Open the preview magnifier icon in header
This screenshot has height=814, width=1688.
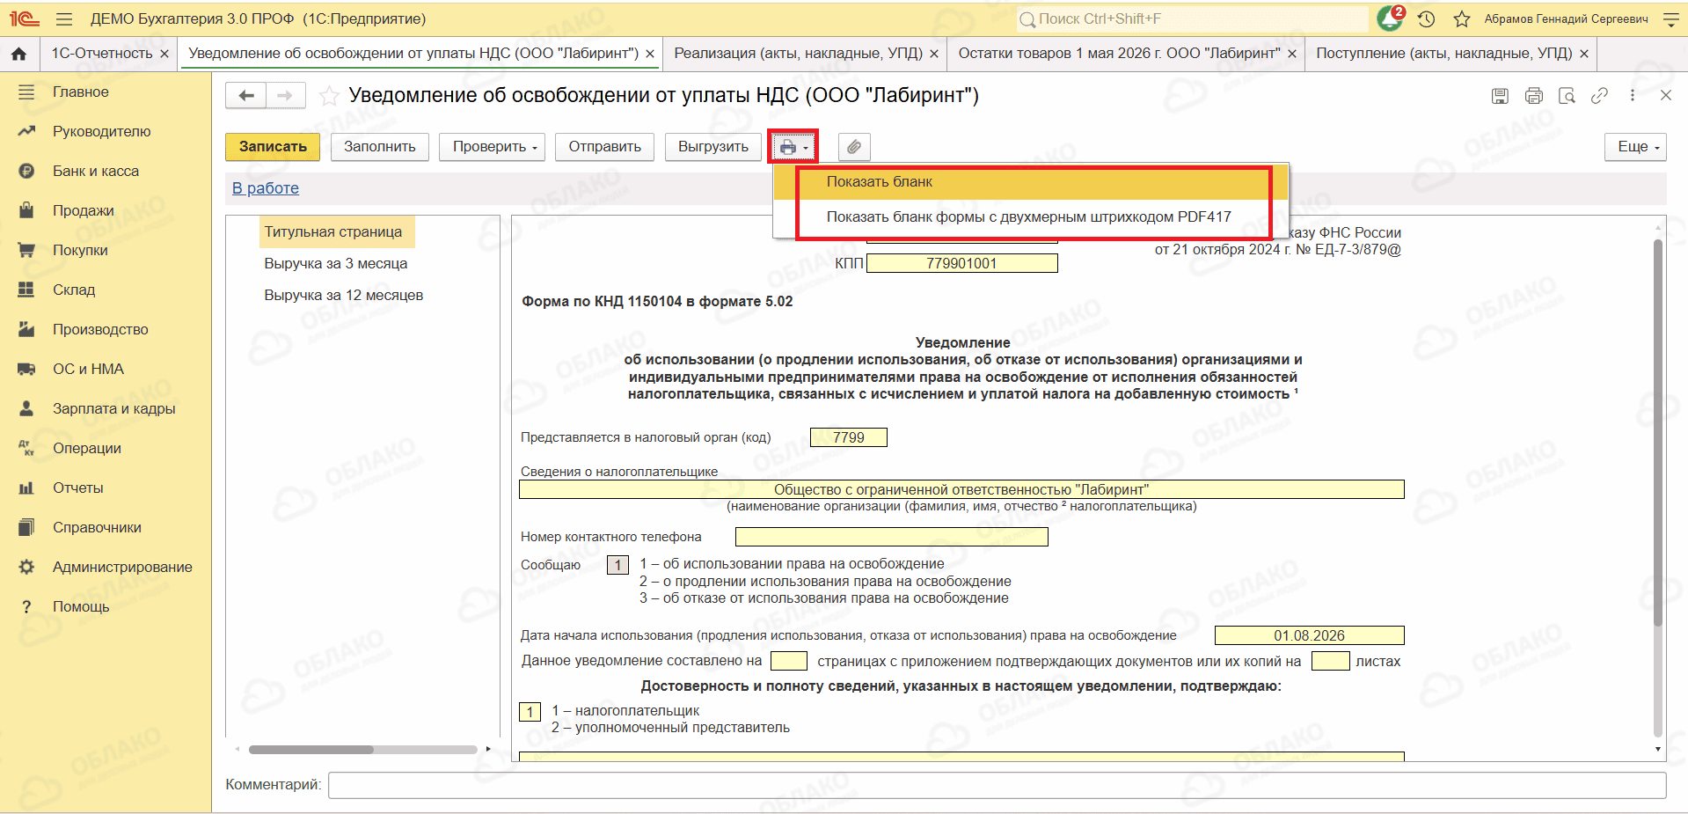(1567, 96)
